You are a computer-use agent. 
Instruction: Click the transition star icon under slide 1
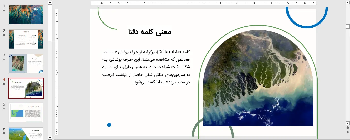click(4, 10)
